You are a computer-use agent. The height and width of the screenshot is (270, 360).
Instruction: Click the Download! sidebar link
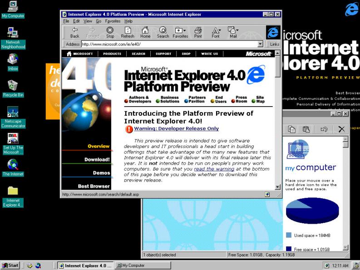[97, 160]
